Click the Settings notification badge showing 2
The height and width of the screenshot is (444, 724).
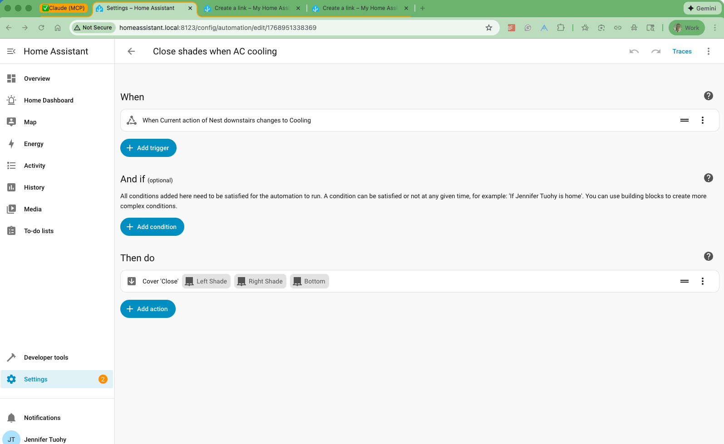tap(103, 379)
